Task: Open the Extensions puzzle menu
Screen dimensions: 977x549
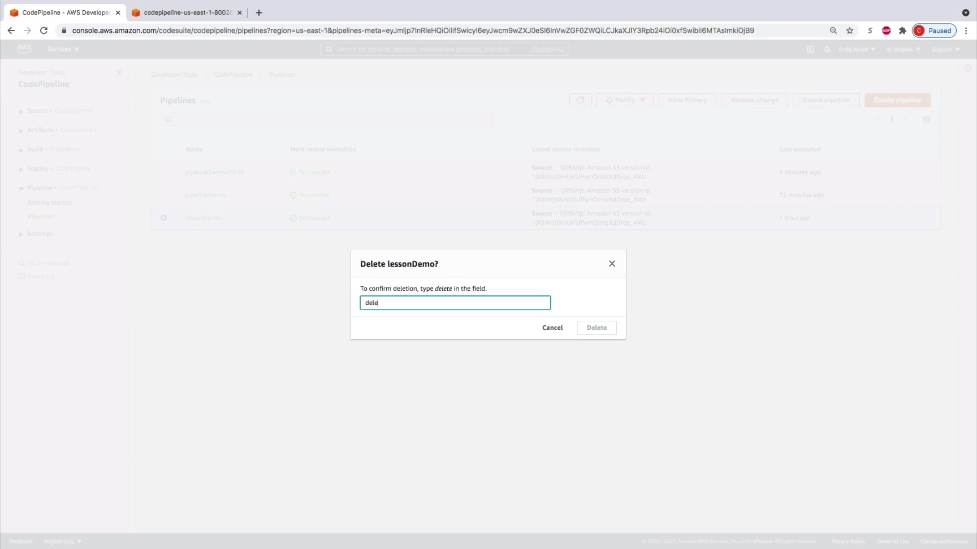Action: point(902,30)
